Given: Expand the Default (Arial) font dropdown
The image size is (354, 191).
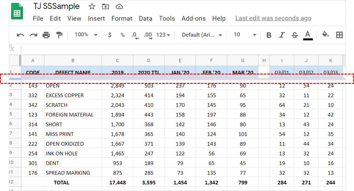Looking at the screenshot, I should point(202,35).
